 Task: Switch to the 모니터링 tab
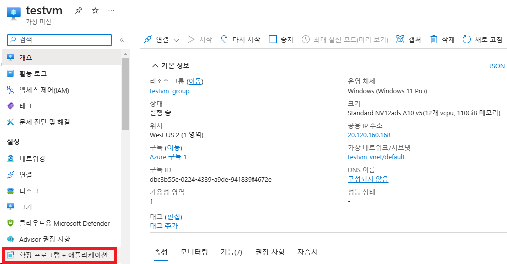click(x=194, y=252)
